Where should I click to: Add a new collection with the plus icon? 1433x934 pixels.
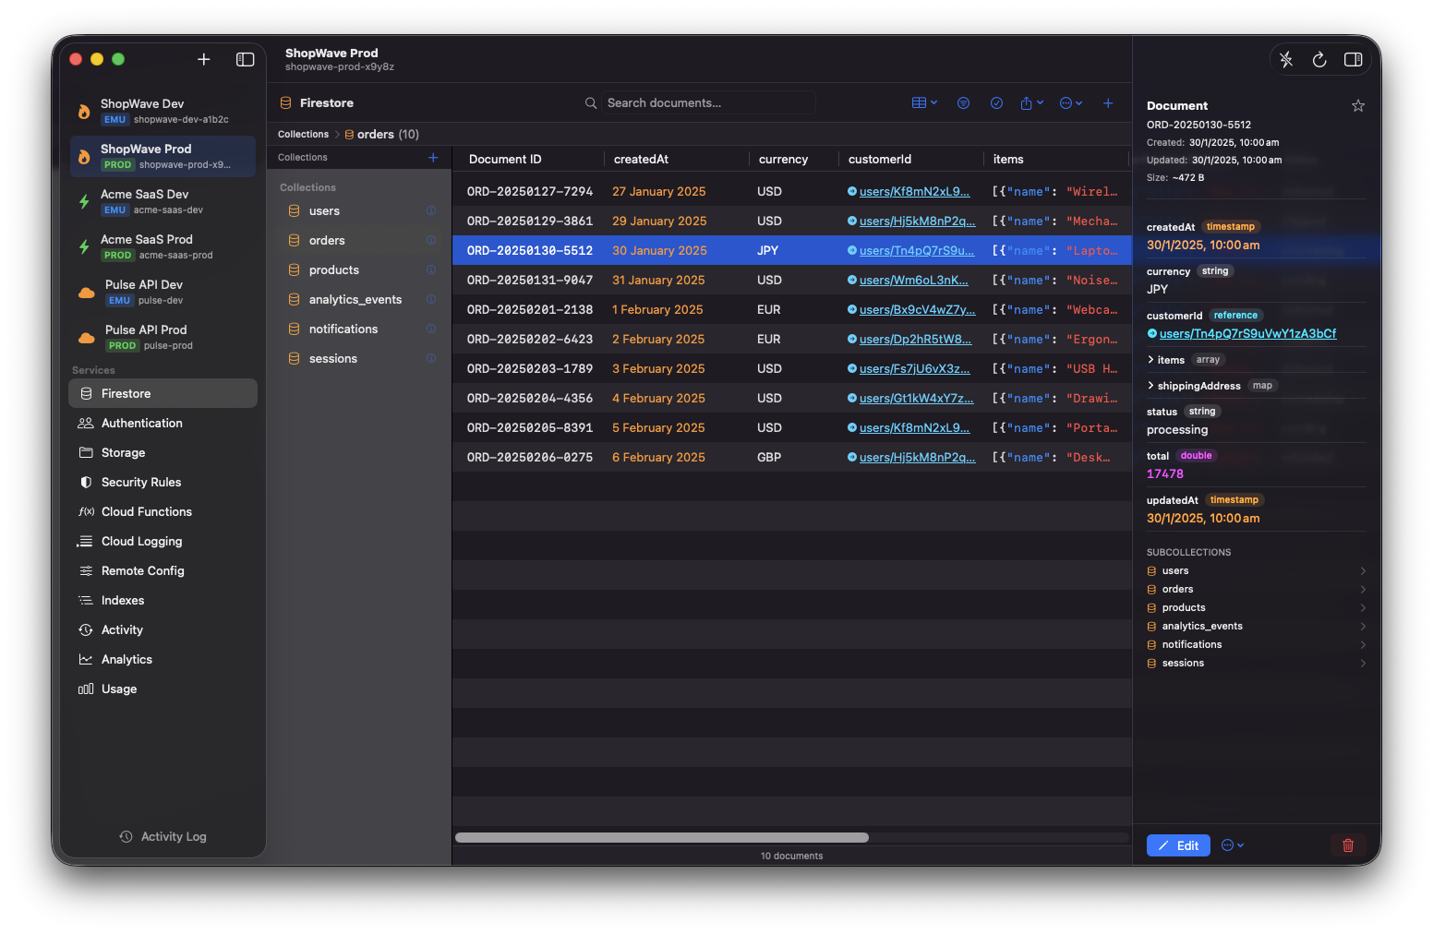(x=432, y=157)
